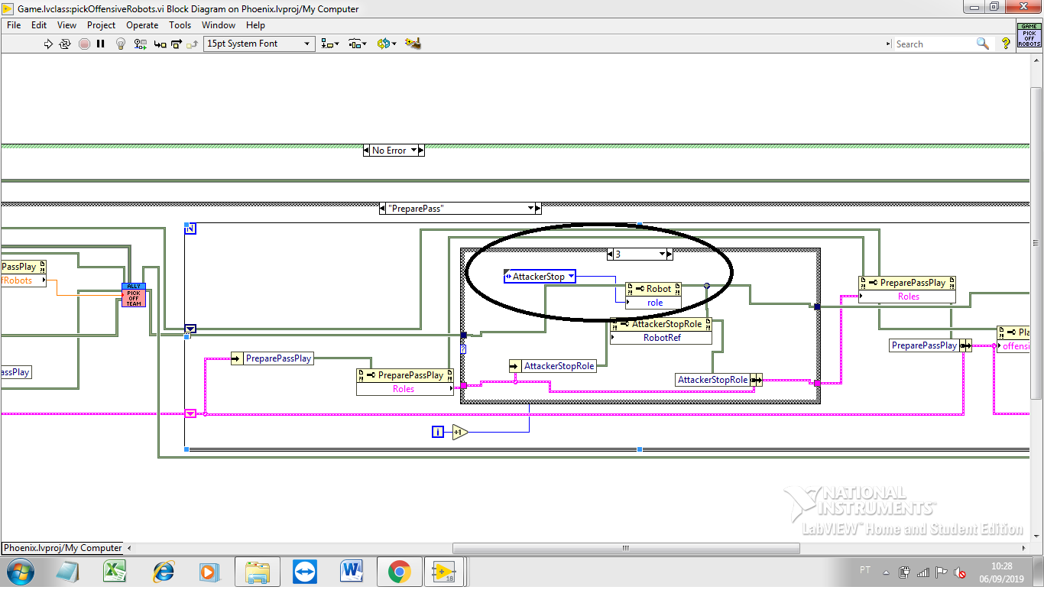Open the Reorder menu
The height and width of the screenshot is (590, 1044).
[x=386, y=44]
